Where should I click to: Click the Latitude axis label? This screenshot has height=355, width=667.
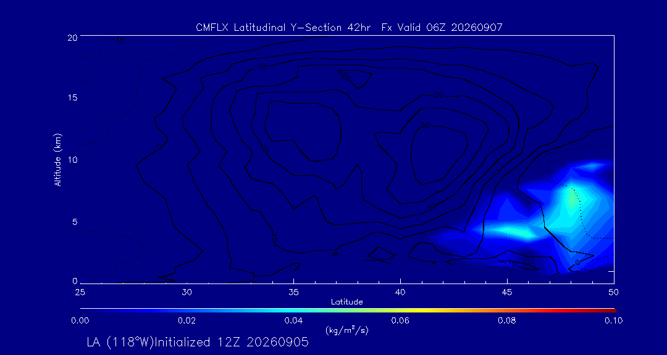(347, 302)
